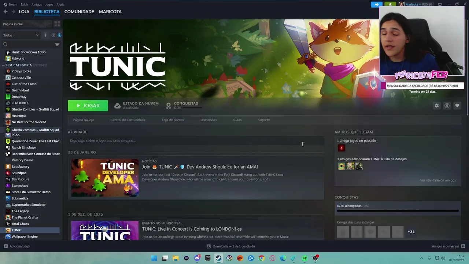Open the Jogos menu

tap(49, 4)
